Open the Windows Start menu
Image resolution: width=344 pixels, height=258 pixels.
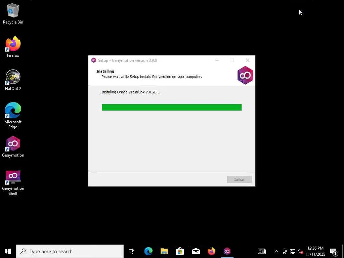(x=8, y=251)
